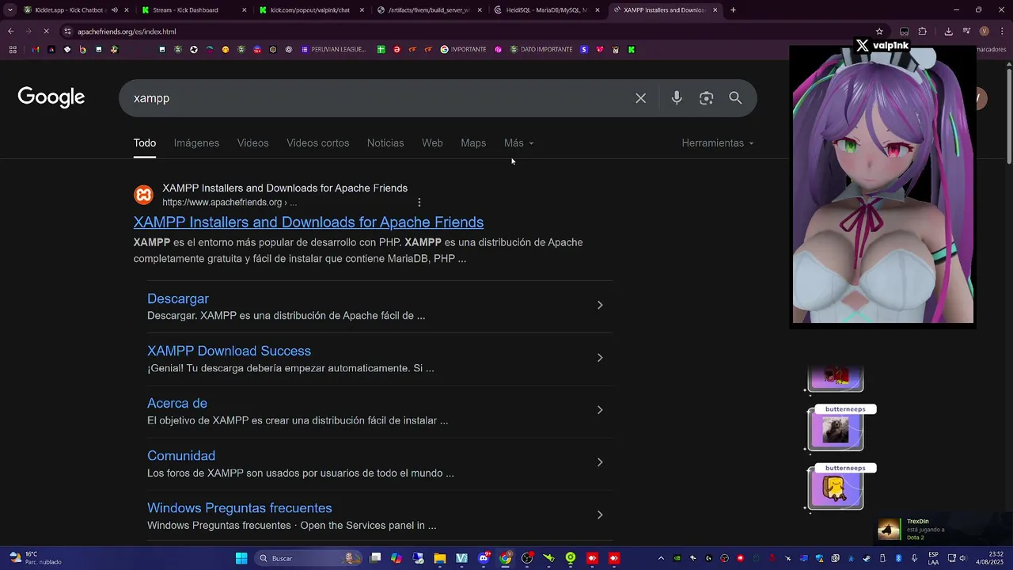1013x570 pixels.
Task: Expand Acerca de sitelink chevron
Action: [x=600, y=410]
